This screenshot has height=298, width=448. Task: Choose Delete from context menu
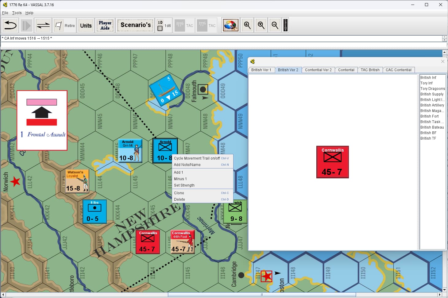pos(203,199)
